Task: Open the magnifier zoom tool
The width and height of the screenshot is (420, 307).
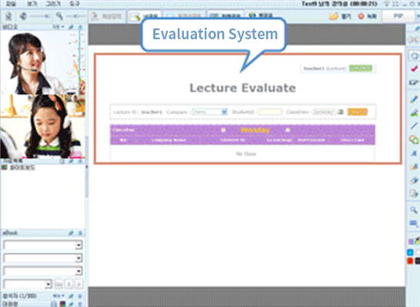Action: click(x=414, y=210)
